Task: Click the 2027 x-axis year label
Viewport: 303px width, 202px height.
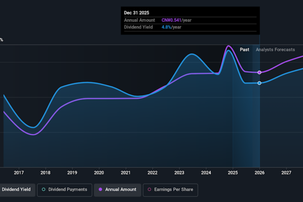Action: [x=286, y=173]
